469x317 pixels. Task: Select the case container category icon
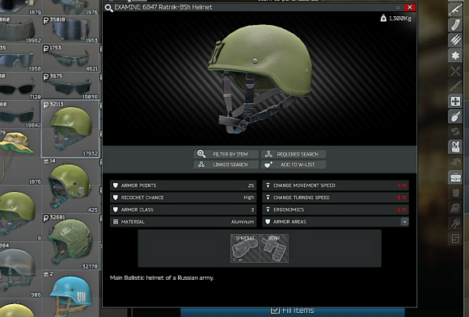[455, 177]
